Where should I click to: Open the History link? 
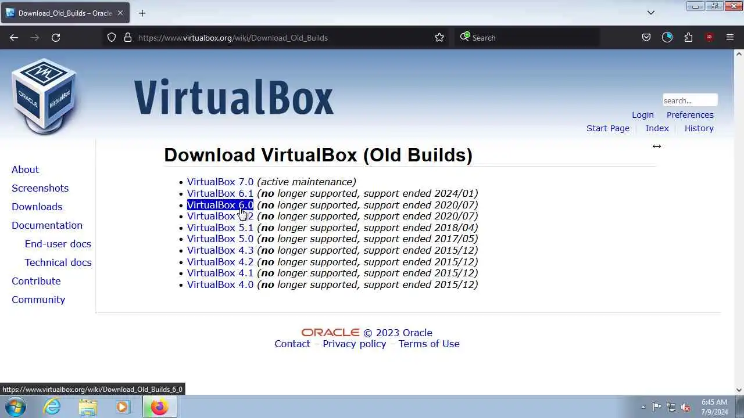(699, 128)
